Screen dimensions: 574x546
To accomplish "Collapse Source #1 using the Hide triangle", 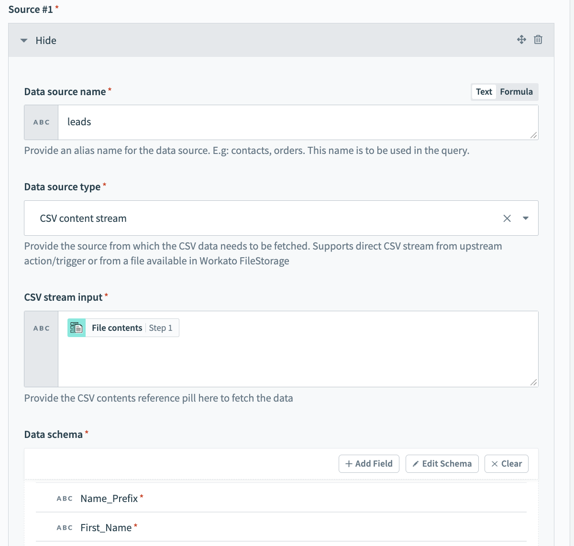I will 24,41.
